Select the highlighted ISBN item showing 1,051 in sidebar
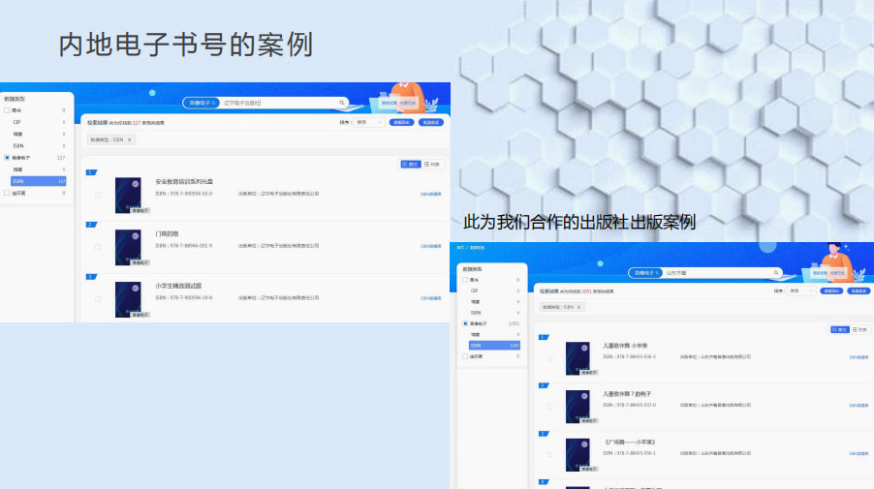The height and width of the screenshot is (489, 874). [x=494, y=345]
